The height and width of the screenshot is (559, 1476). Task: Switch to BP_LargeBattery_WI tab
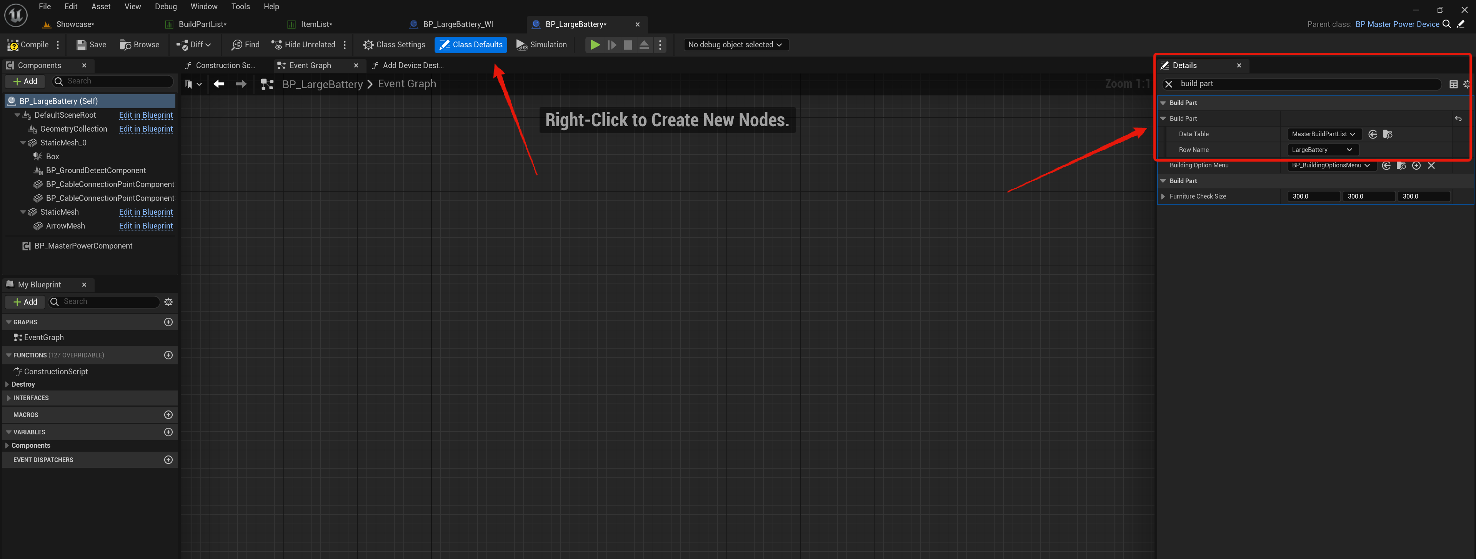[x=457, y=24]
